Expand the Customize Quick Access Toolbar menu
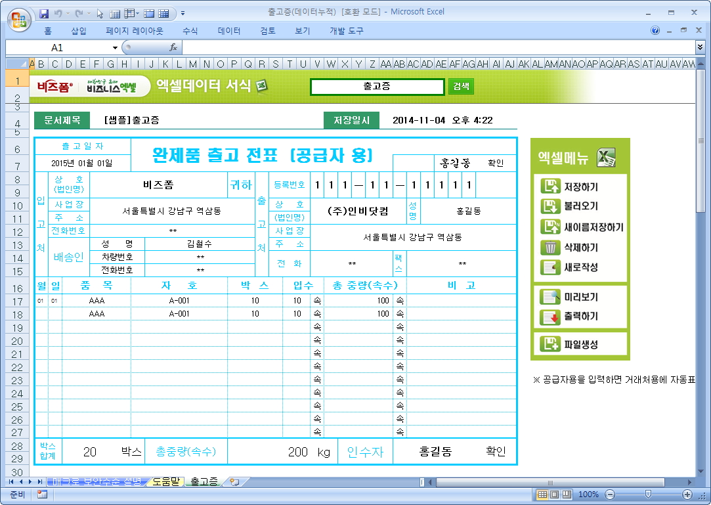Screen dimensions: 711x505 click(x=183, y=12)
